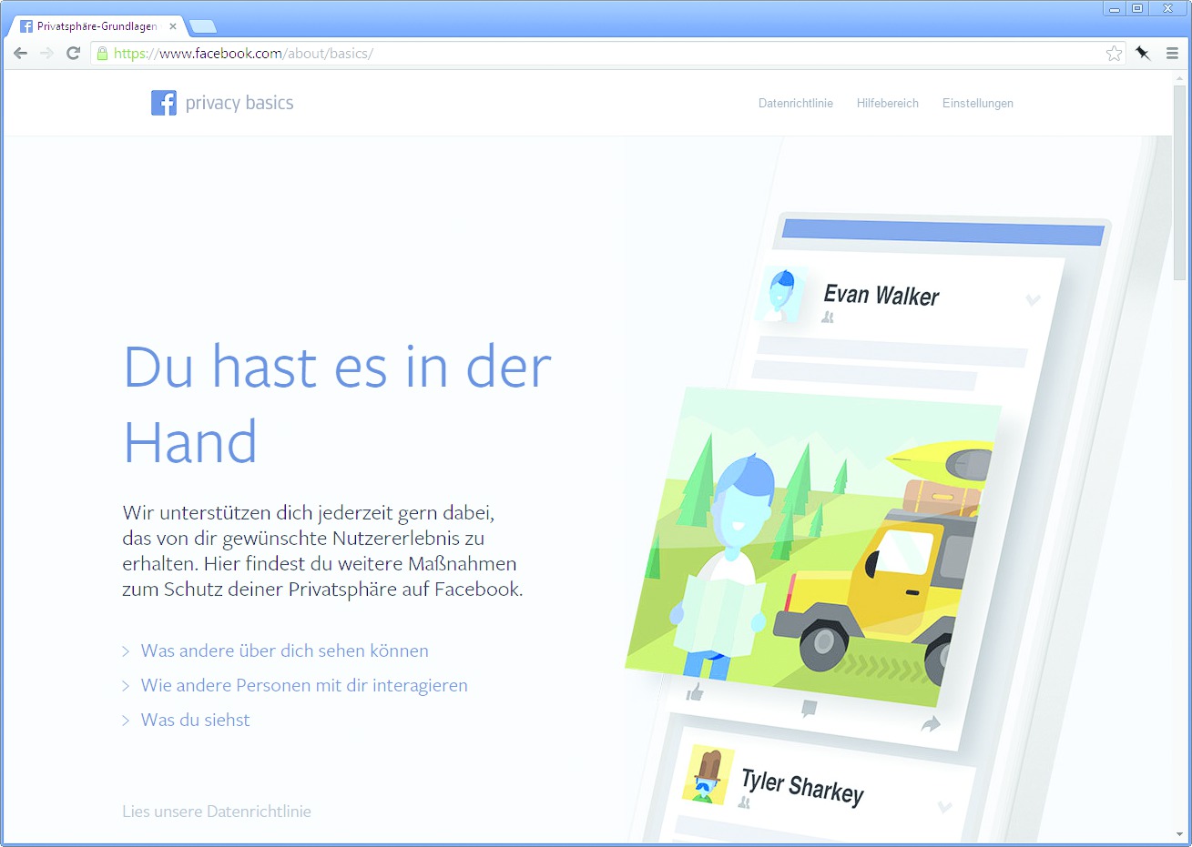Click the Tyler Sharkey name text
The image size is (1192, 847).
click(802, 787)
